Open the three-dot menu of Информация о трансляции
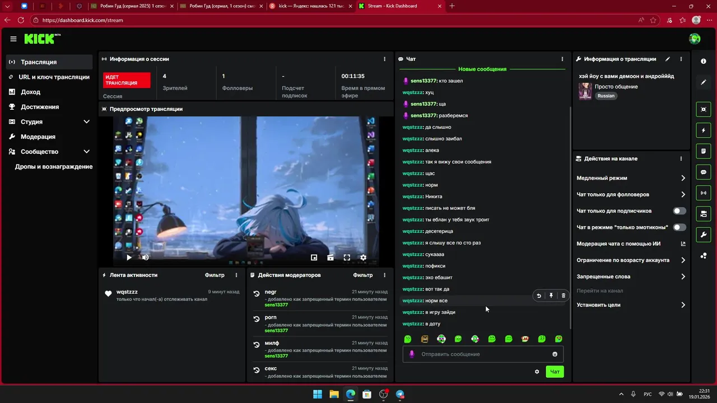 [x=681, y=59]
